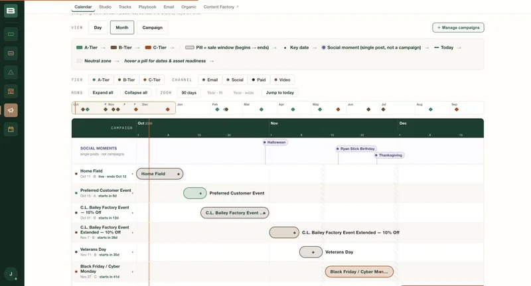Open the card icon in sidebar
Image resolution: width=531 pixels, height=286 pixels.
pyautogui.click(x=11, y=53)
